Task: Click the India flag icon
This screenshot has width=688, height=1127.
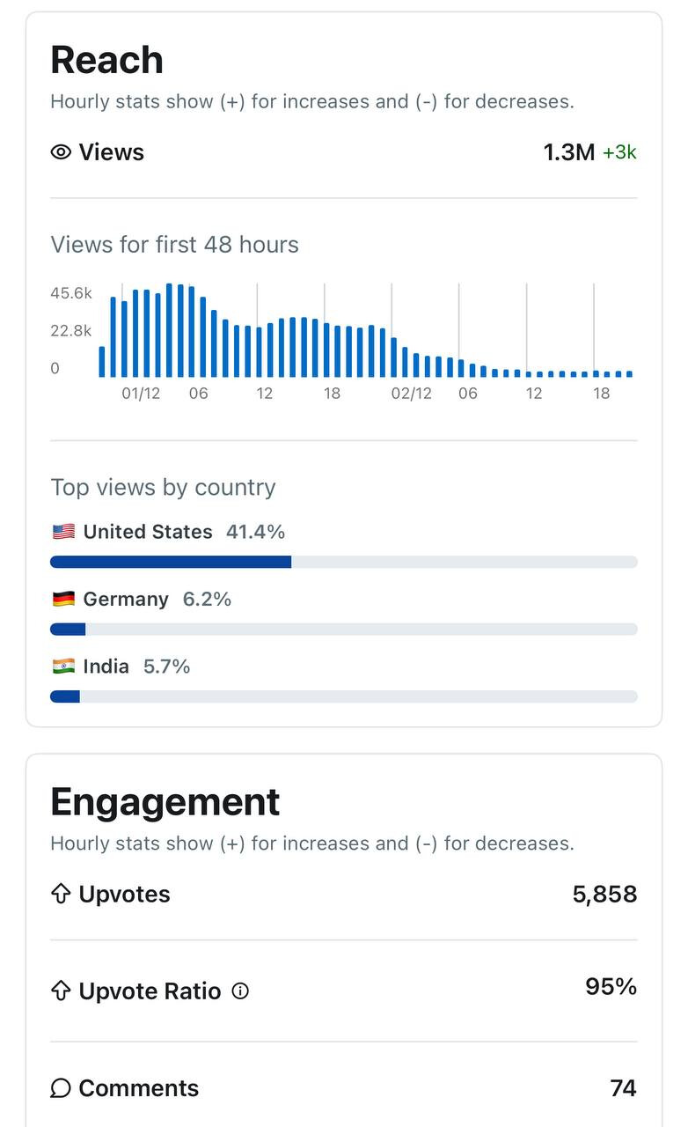Action: 63,667
